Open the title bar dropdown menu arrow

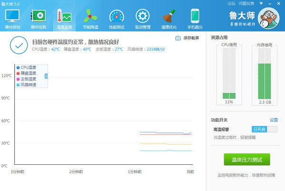point(261,3)
